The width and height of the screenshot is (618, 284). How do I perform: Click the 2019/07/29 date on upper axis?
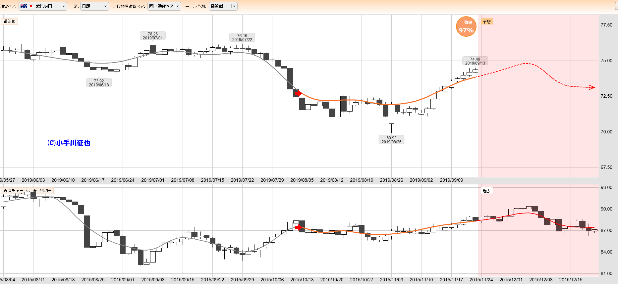click(272, 180)
